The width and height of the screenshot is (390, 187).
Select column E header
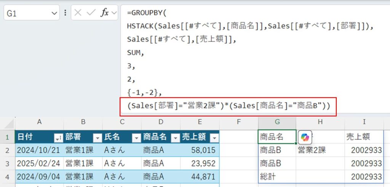tap(200, 122)
